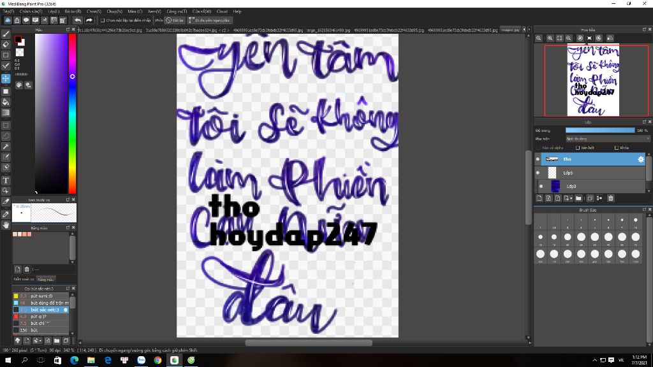This screenshot has width=653, height=367.
Task: Click brush list scroll down arrow
Action: [73, 333]
